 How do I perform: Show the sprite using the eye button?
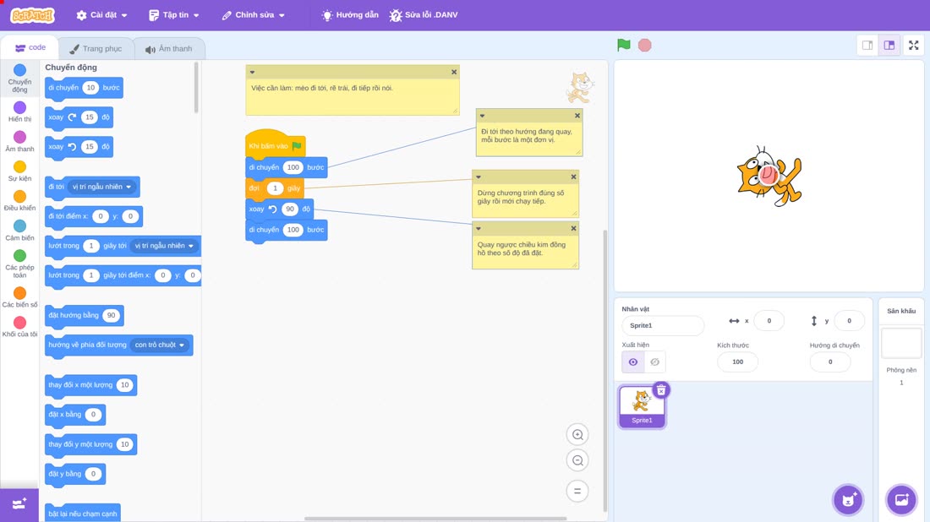633,362
